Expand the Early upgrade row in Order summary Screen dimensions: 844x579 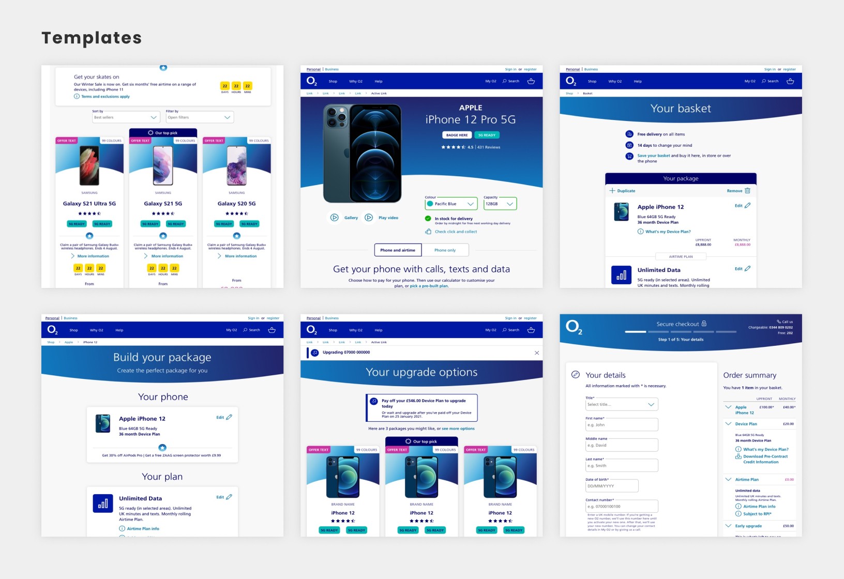pyautogui.click(x=728, y=526)
